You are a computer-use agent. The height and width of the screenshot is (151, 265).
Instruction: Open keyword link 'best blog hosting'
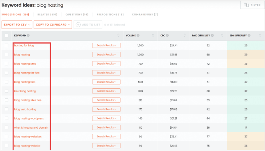(x=25, y=91)
